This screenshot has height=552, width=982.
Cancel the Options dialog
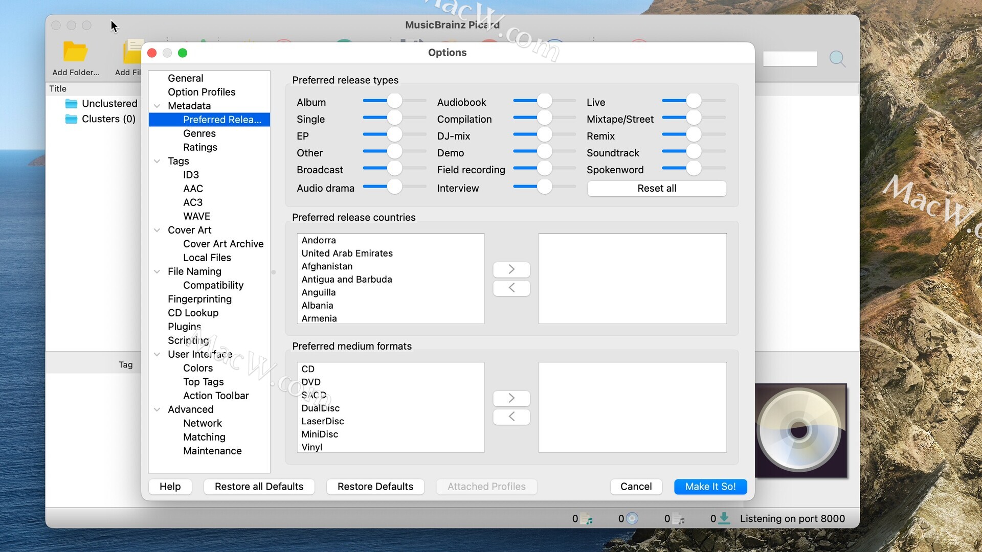(636, 487)
